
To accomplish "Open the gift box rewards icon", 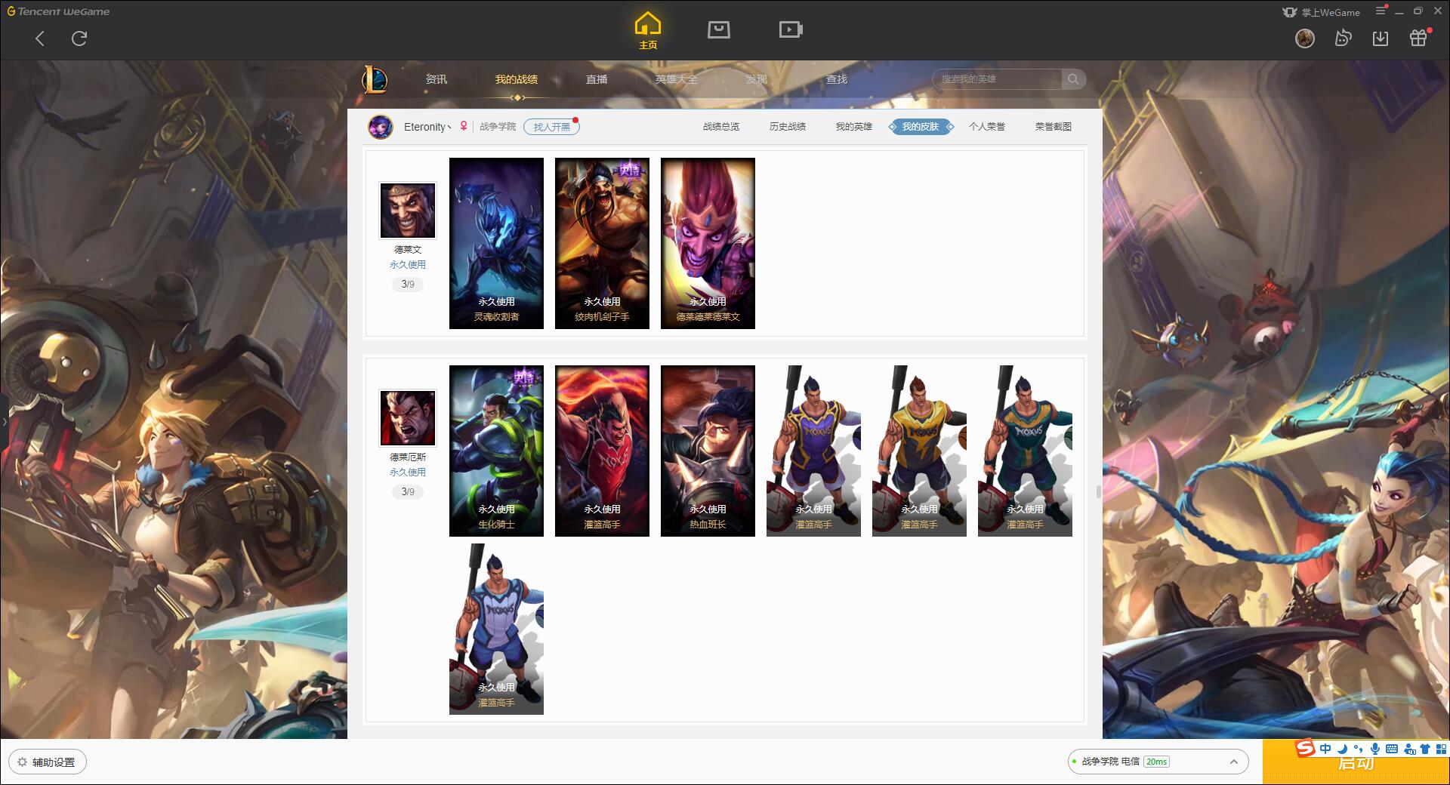I will (1418, 38).
